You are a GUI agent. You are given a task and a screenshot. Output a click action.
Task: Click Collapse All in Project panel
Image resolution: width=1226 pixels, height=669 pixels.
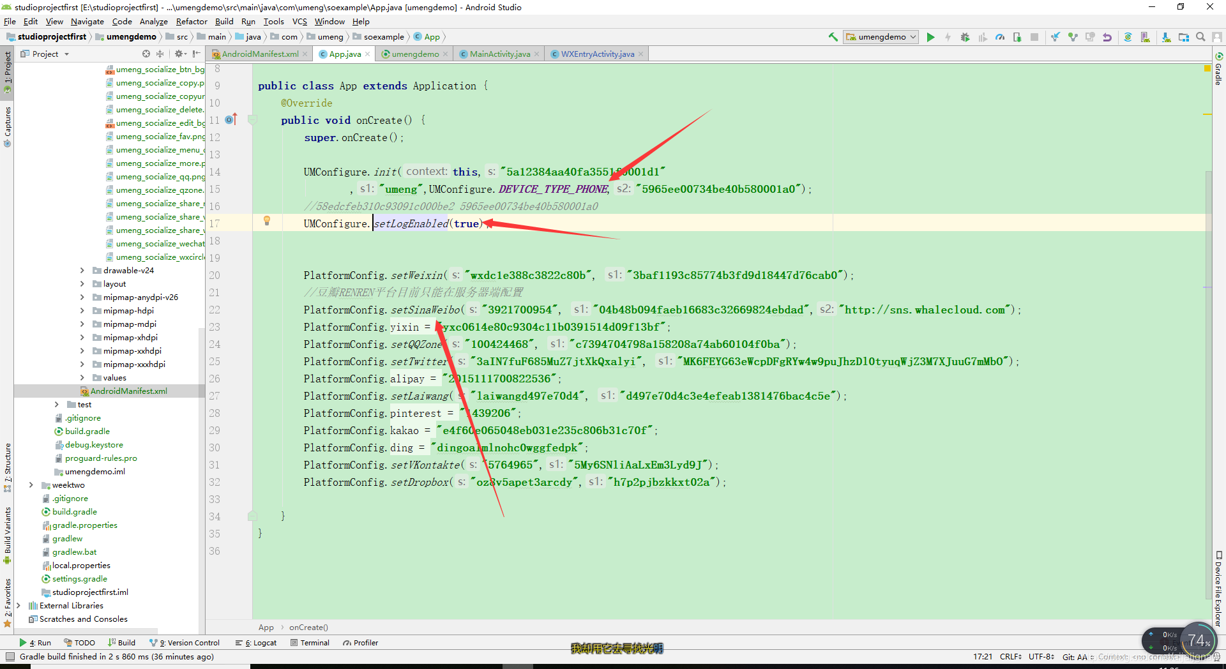(160, 54)
